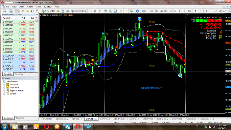Open the Profiles toolbar icon
The image size is (231, 130).
pos(11,11)
